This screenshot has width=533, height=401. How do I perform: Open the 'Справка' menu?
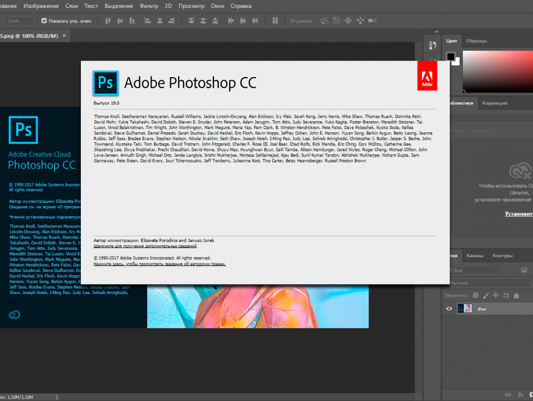(x=241, y=6)
